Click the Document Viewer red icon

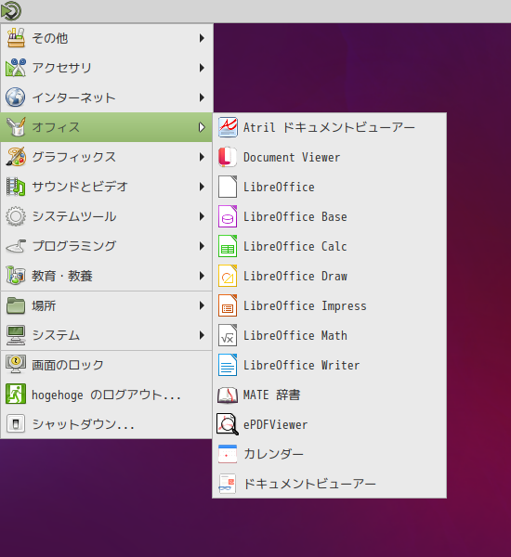coord(228,157)
